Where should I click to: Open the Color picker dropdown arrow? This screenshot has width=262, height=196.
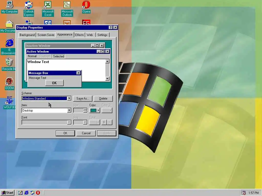click(x=98, y=110)
